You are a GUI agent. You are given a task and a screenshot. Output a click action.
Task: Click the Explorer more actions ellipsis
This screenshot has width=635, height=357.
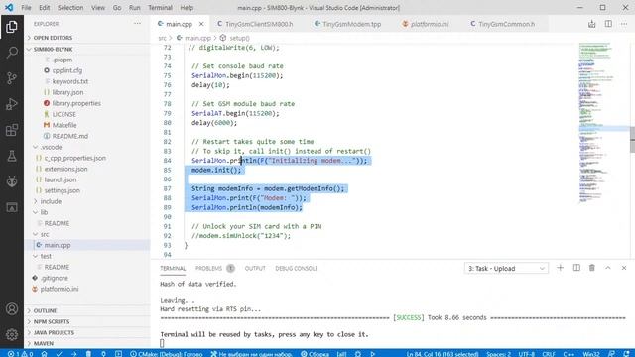pyautogui.click(x=138, y=24)
